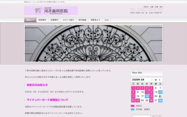
Task: Select February 1 in calendar
Action: (x=133, y=88)
